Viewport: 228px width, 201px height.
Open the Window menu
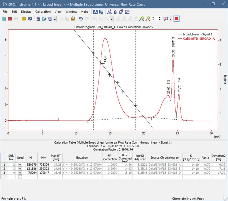tap(71, 12)
